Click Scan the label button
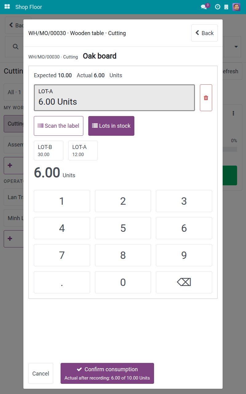This screenshot has width=246, height=394. [x=58, y=126]
